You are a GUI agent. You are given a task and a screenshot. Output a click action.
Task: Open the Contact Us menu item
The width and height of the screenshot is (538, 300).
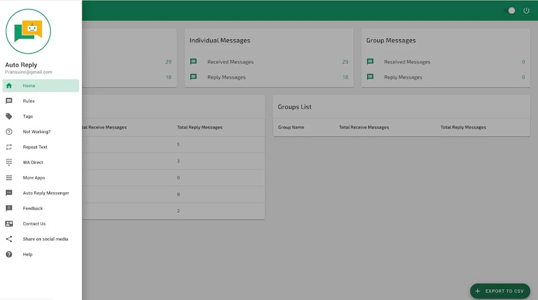click(34, 223)
